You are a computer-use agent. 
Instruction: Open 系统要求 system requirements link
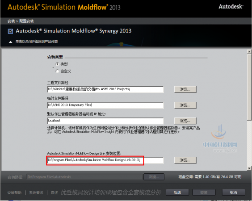pyautogui.click(x=36, y=193)
